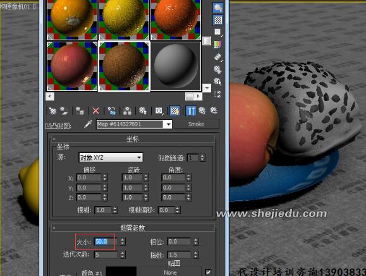Toggle Show End Result button
The width and height of the screenshot is (366, 276).
[191, 111]
